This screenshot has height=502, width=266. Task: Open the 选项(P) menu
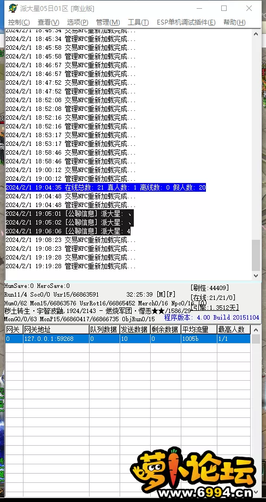click(78, 22)
